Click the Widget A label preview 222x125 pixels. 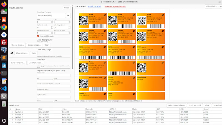point(93,21)
